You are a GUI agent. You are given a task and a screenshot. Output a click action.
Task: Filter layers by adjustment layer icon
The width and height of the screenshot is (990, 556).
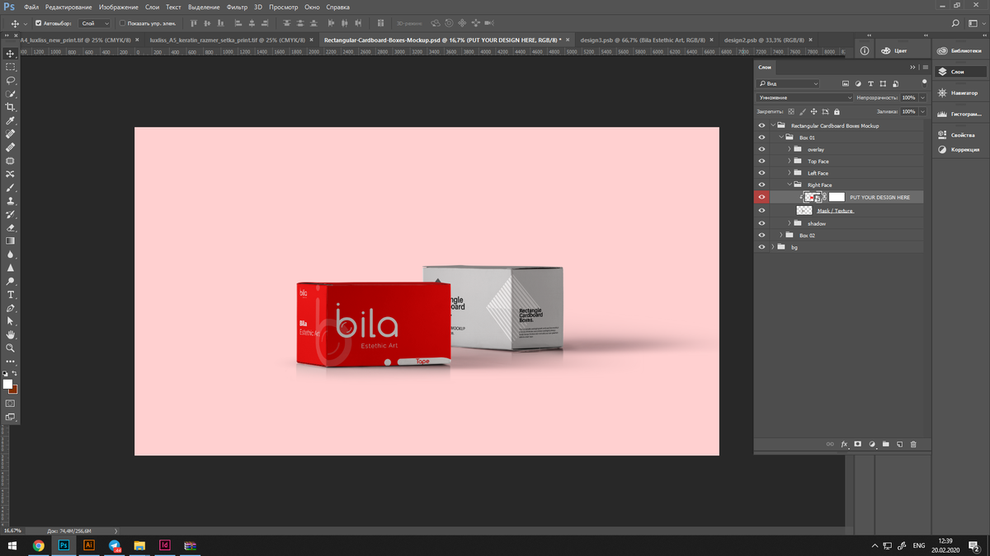coord(858,84)
